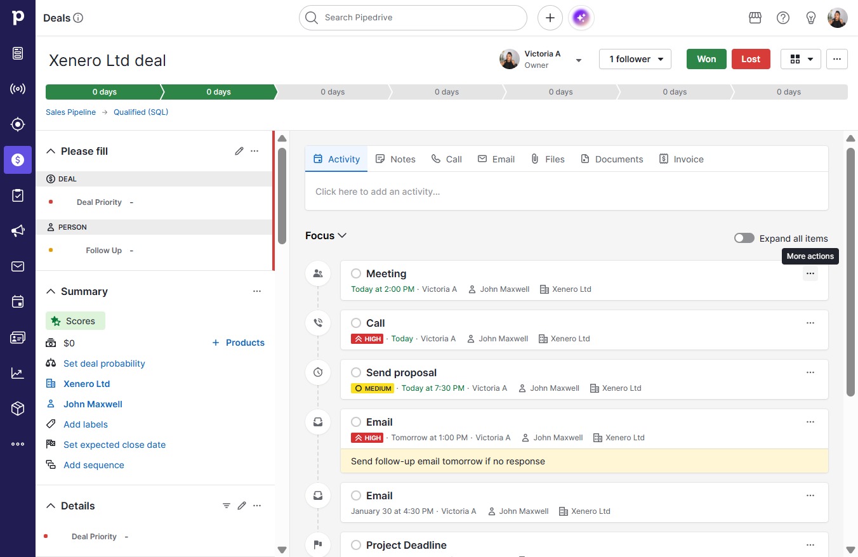The width and height of the screenshot is (858, 557).
Task: Add Products to the deal
Action: click(238, 343)
